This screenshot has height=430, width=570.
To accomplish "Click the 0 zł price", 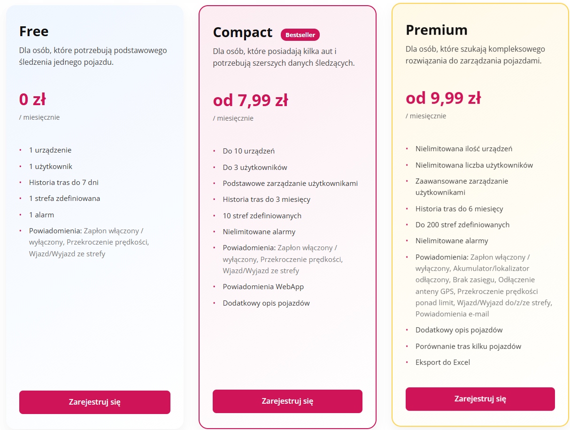I will pos(32,100).
